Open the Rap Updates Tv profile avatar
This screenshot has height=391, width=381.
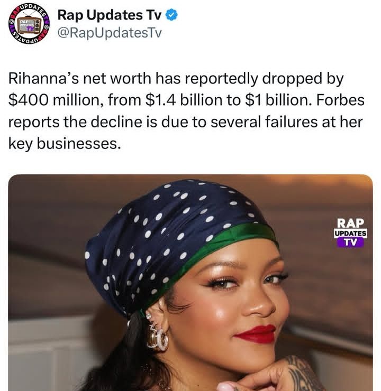coord(28,25)
